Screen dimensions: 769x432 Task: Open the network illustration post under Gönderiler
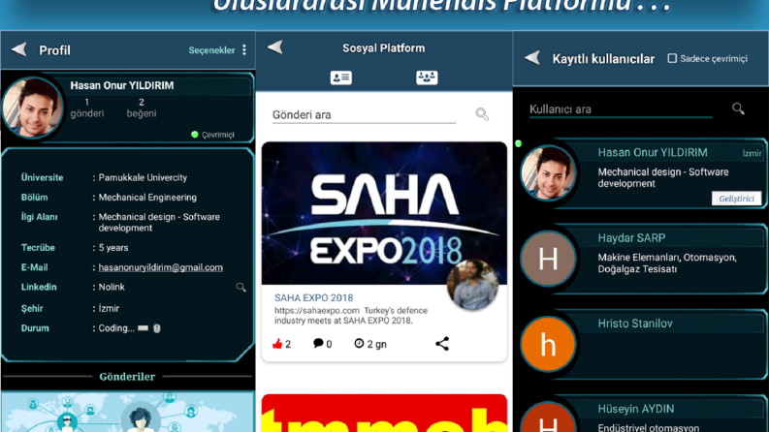pyautogui.click(x=127, y=412)
